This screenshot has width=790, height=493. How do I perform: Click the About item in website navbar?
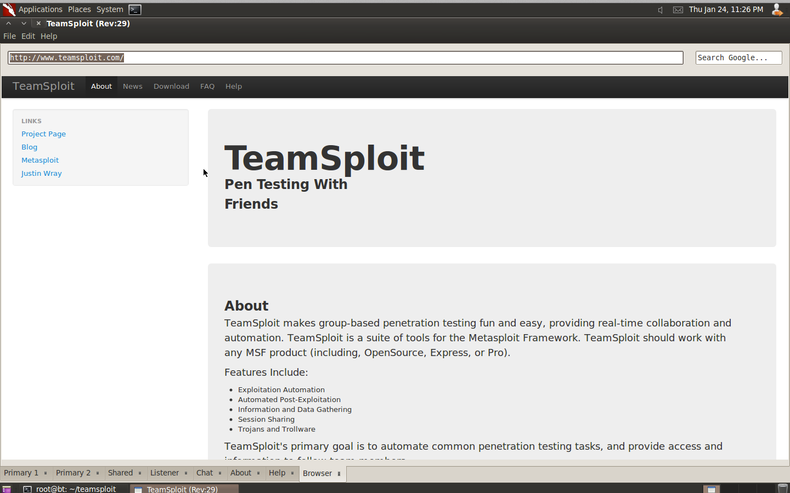[x=101, y=87]
